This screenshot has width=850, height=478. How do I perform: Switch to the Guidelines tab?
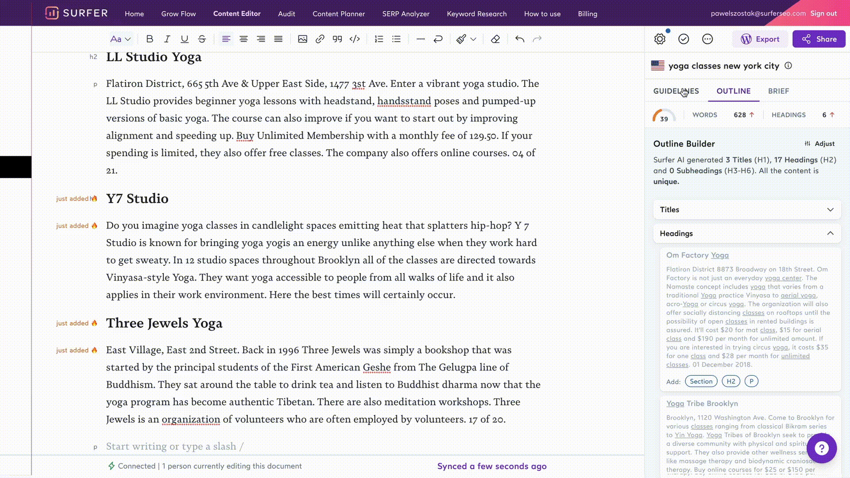[x=676, y=91]
